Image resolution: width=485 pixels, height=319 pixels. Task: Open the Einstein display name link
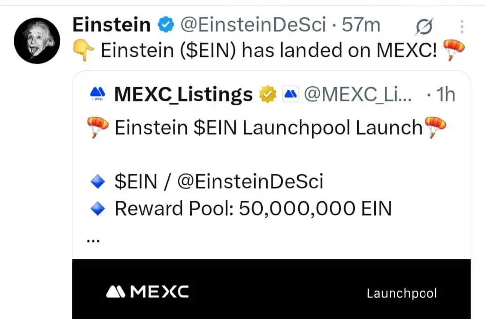[x=111, y=25]
